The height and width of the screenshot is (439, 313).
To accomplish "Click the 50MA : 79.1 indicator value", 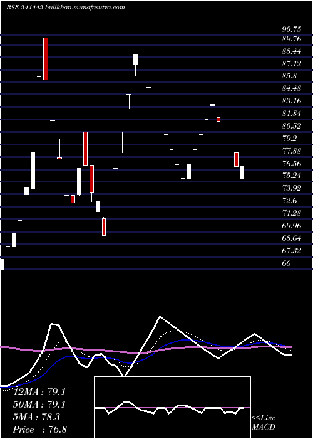I will click(x=39, y=405).
